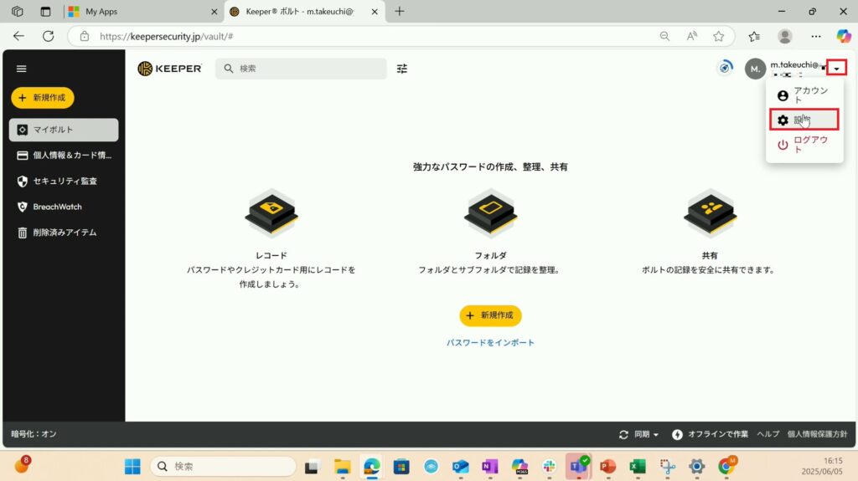Click the address bar URL
The image size is (858, 481).
pyautogui.click(x=167, y=37)
